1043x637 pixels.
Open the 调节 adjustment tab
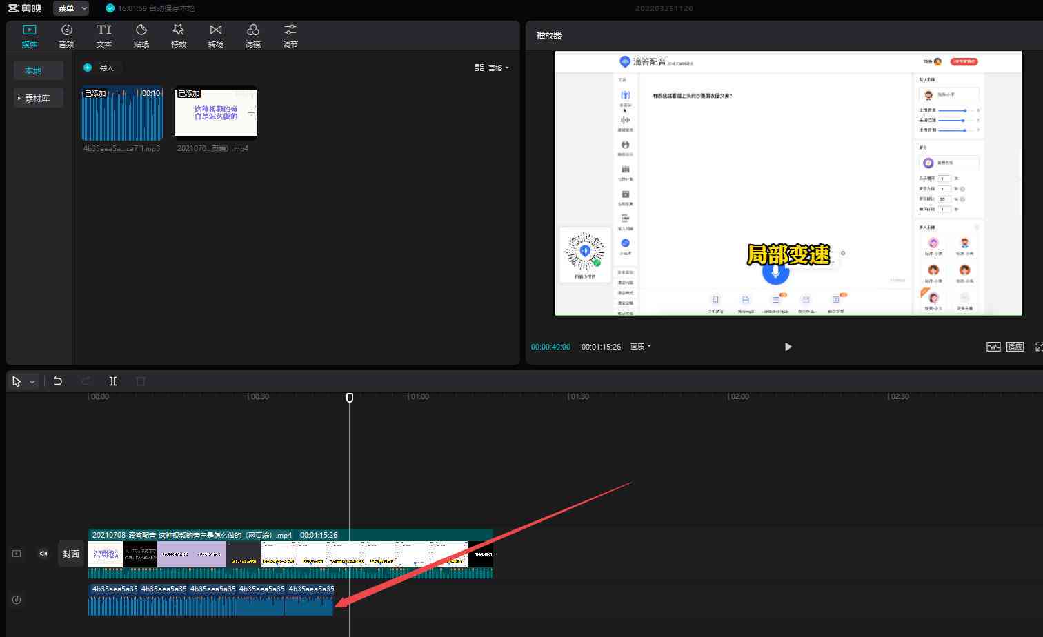coord(290,36)
